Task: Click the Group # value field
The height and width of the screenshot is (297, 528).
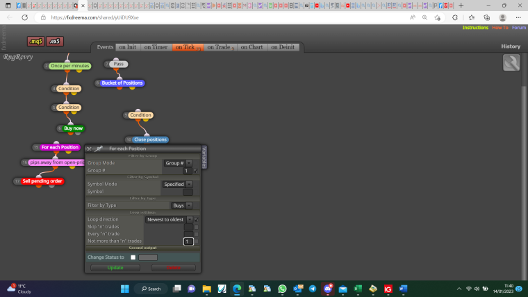Action: coord(187,171)
